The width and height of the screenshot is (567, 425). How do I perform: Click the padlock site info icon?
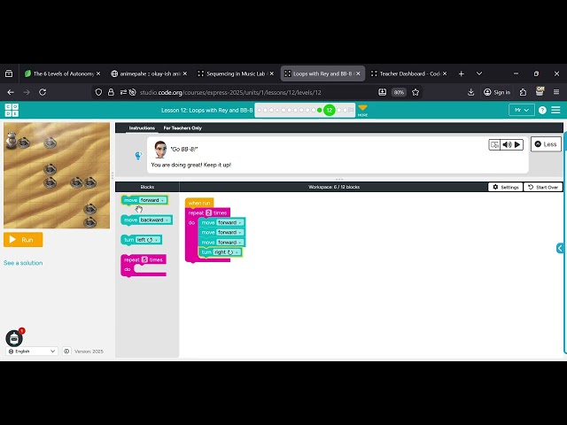click(x=111, y=92)
